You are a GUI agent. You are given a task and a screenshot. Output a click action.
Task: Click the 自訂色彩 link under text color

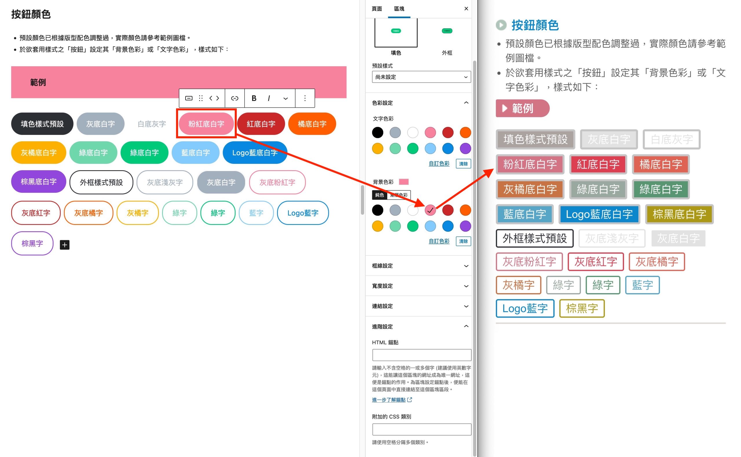click(439, 164)
